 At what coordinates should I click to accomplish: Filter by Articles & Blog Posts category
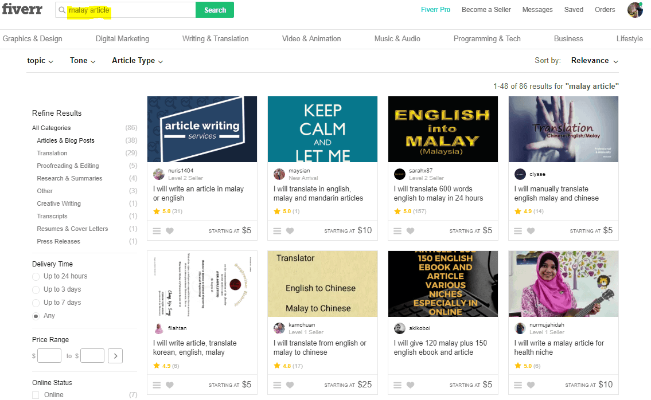pos(65,140)
